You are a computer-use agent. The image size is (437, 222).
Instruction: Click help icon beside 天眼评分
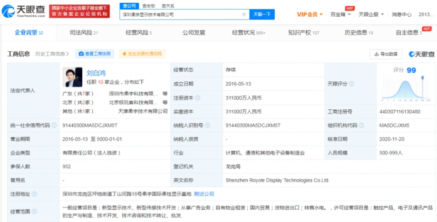[x=352, y=84]
